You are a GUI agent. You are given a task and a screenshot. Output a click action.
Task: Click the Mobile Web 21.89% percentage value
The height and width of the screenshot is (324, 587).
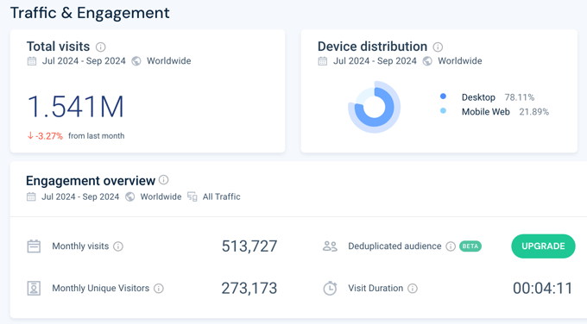pyautogui.click(x=533, y=112)
